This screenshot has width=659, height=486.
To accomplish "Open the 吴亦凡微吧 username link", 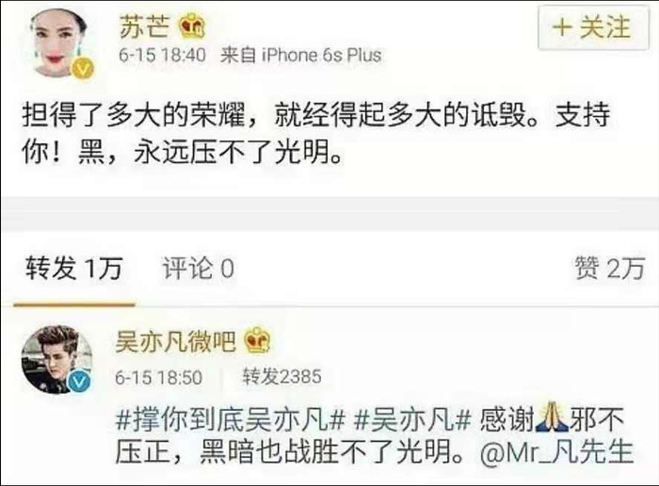I will [176, 341].
